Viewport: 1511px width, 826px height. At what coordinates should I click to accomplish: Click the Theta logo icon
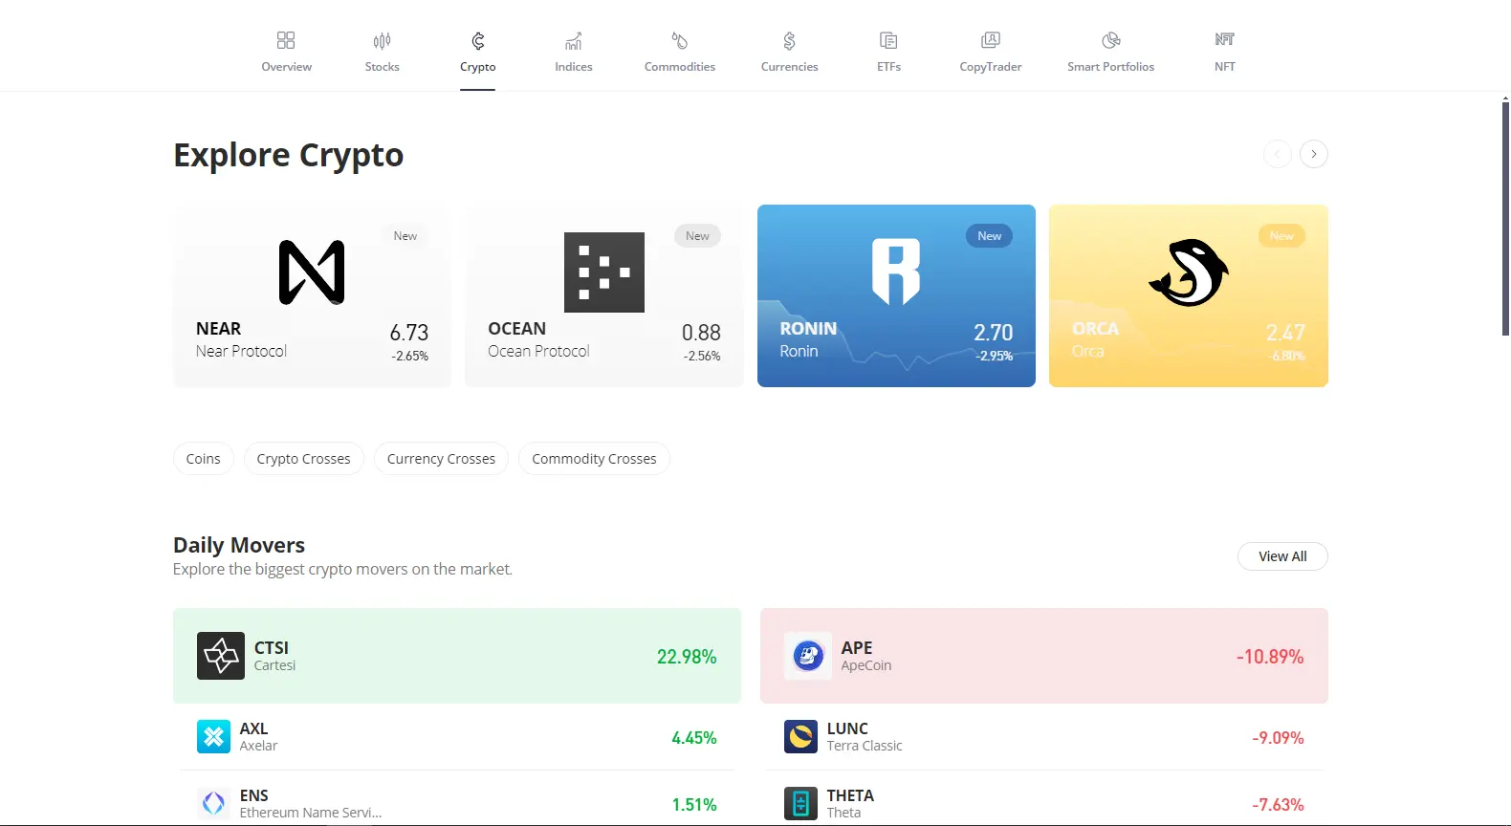[800, 803]
